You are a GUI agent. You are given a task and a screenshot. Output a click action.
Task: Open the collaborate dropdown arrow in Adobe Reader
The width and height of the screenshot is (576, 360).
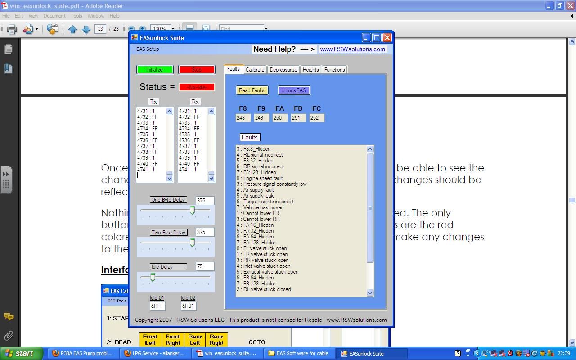(x=36, y=29)
